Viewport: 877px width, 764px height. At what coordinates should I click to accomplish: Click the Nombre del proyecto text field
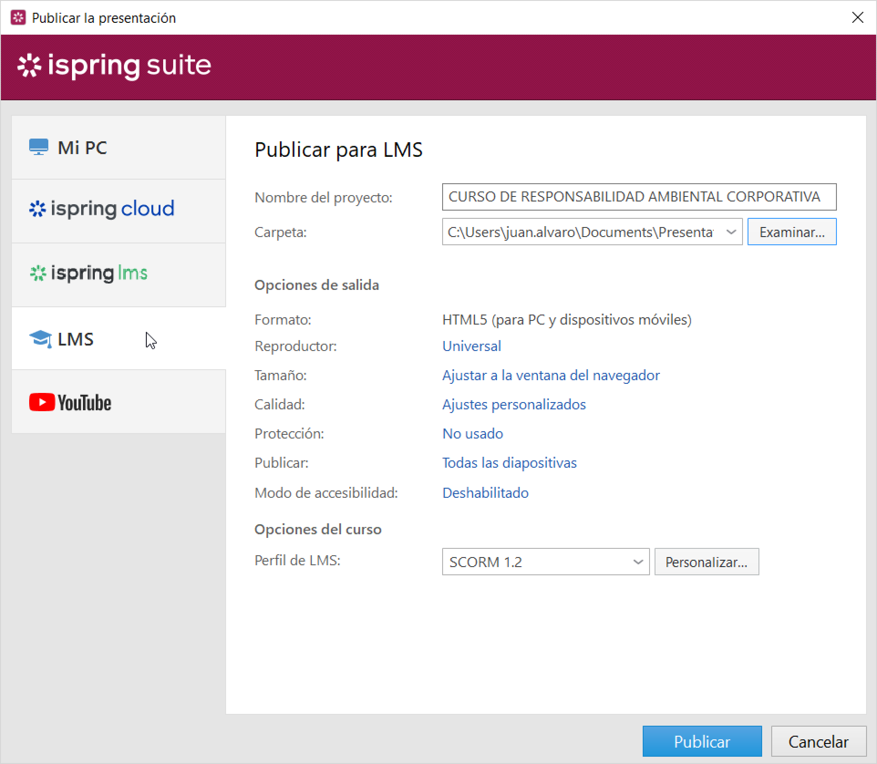[639, 197]
